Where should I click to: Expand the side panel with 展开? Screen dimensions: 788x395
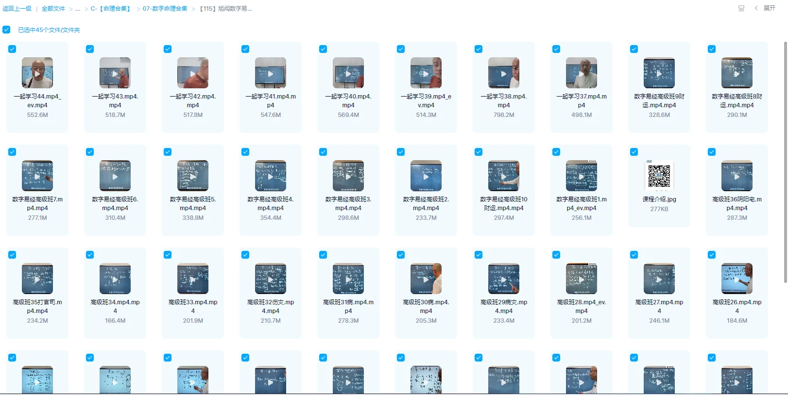[765, 8]
